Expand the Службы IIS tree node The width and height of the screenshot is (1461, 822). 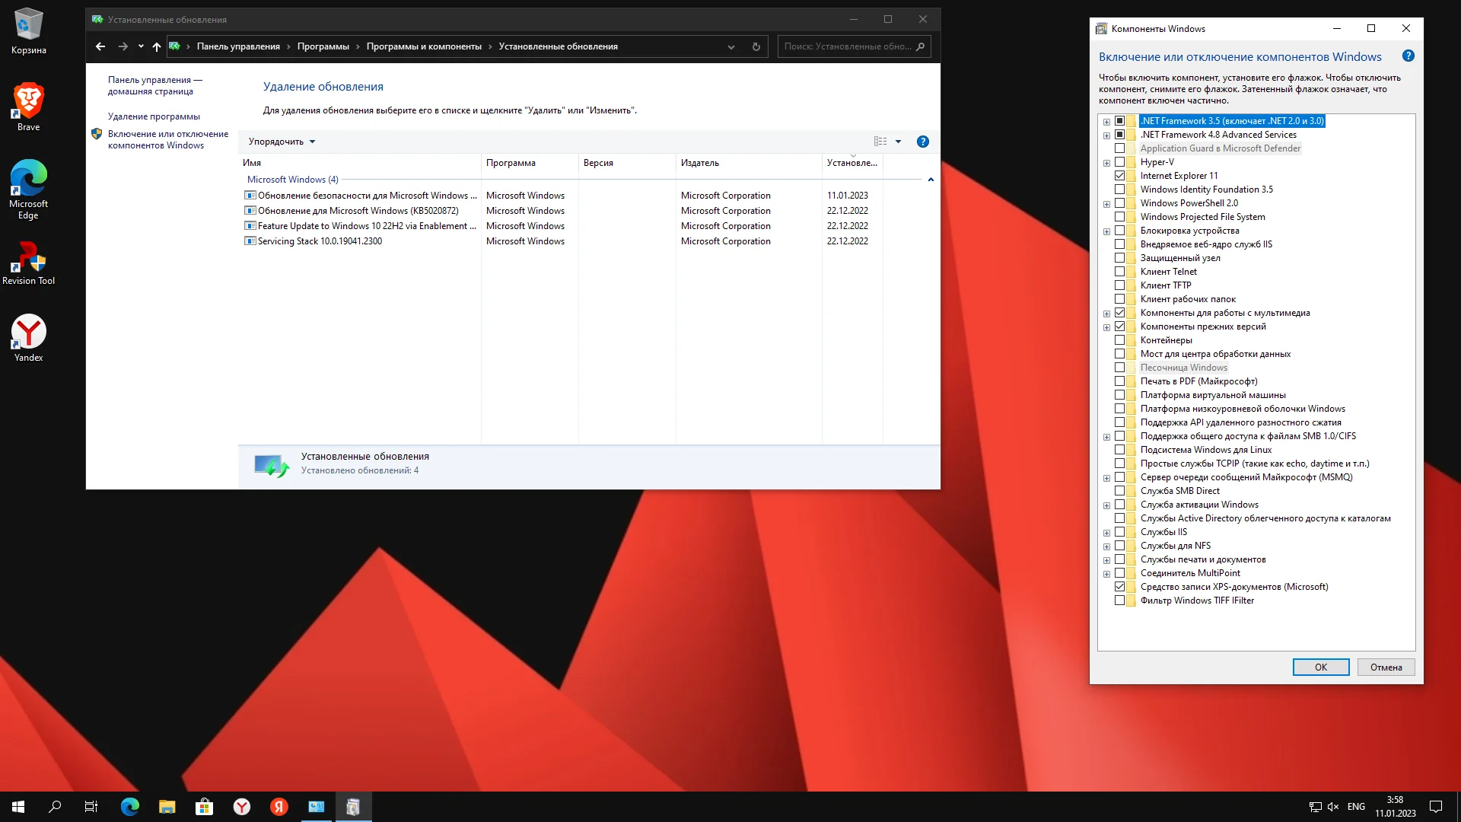click(1106, 533)
